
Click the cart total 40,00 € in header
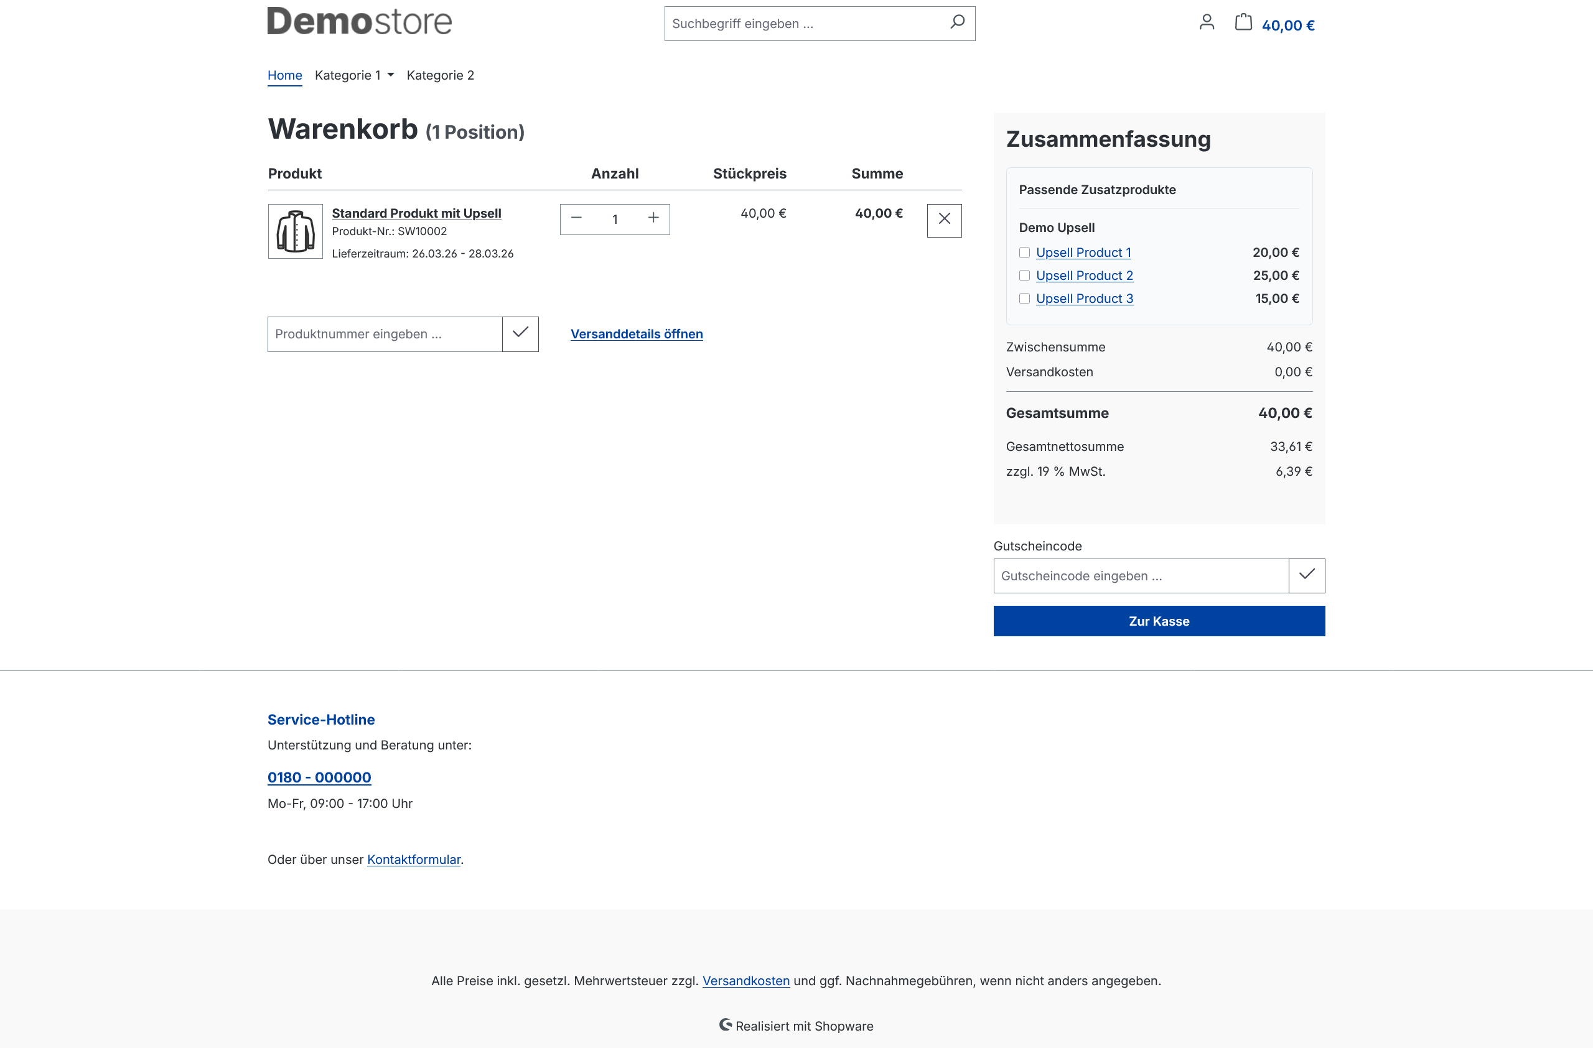coord(1288,26)
